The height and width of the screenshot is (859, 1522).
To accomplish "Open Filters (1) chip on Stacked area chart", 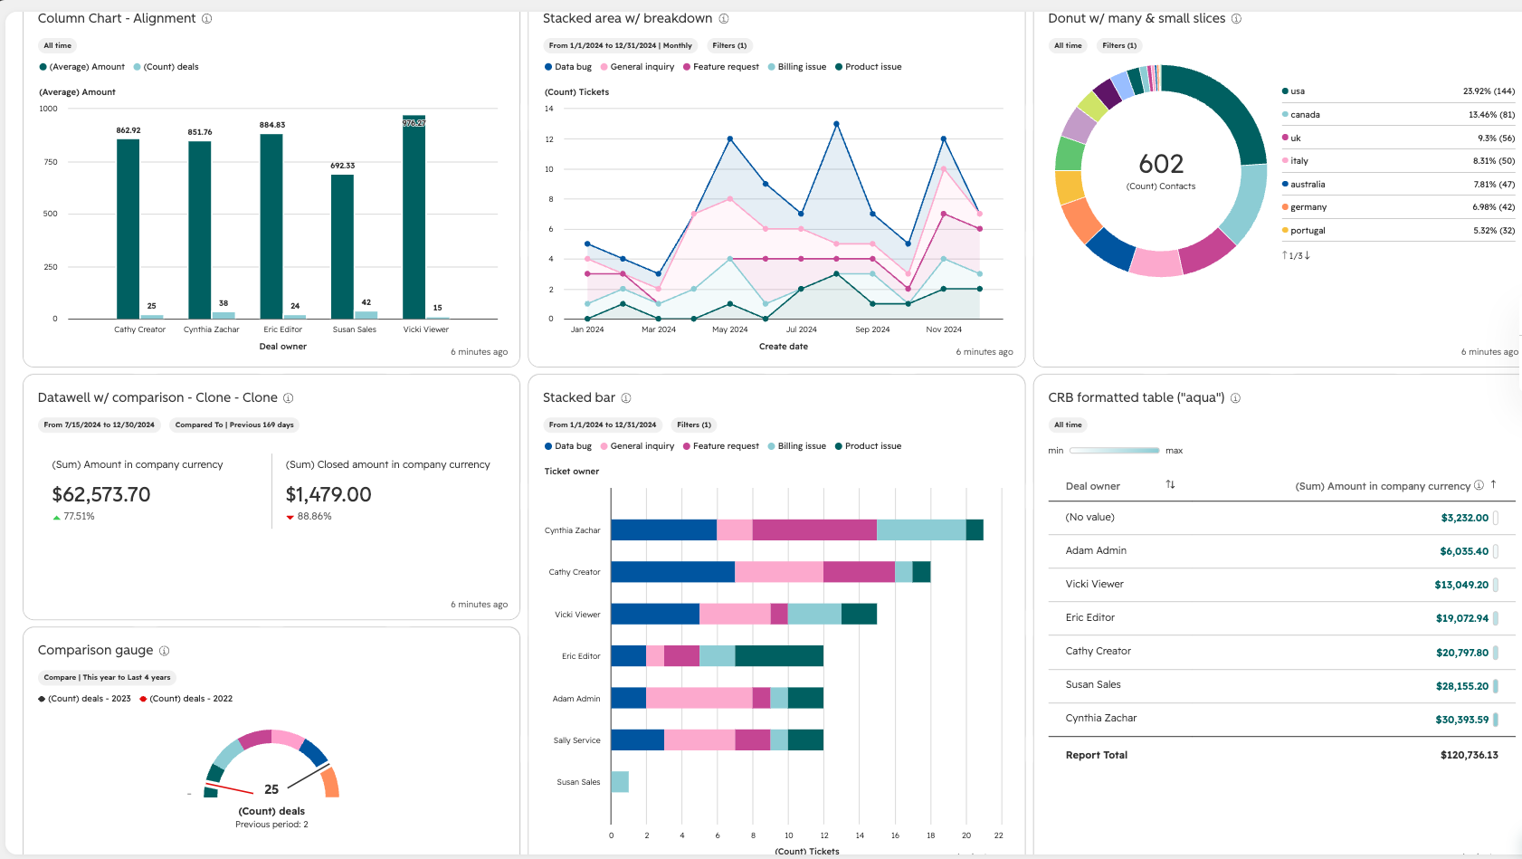I will (x=729, y=45).
